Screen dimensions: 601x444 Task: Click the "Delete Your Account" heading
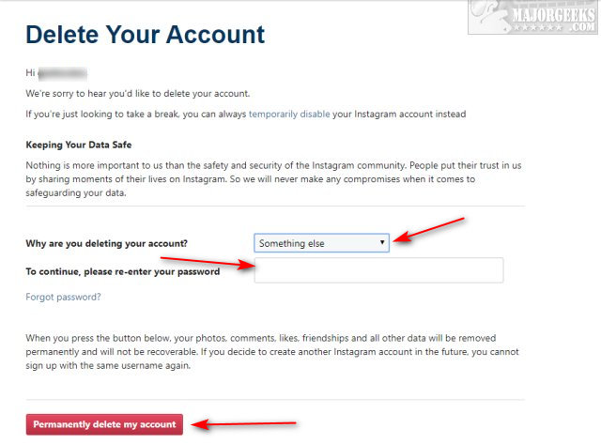pos(146,36)
